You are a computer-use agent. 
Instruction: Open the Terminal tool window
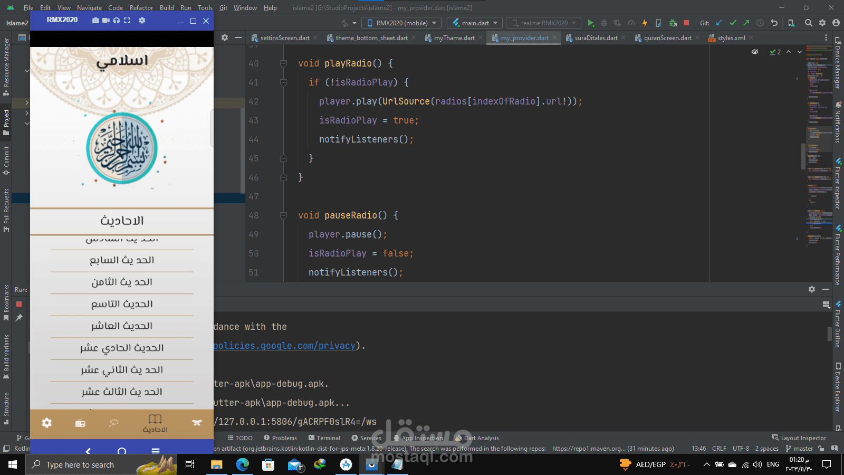pyautogui.click(x=324, y=438)
